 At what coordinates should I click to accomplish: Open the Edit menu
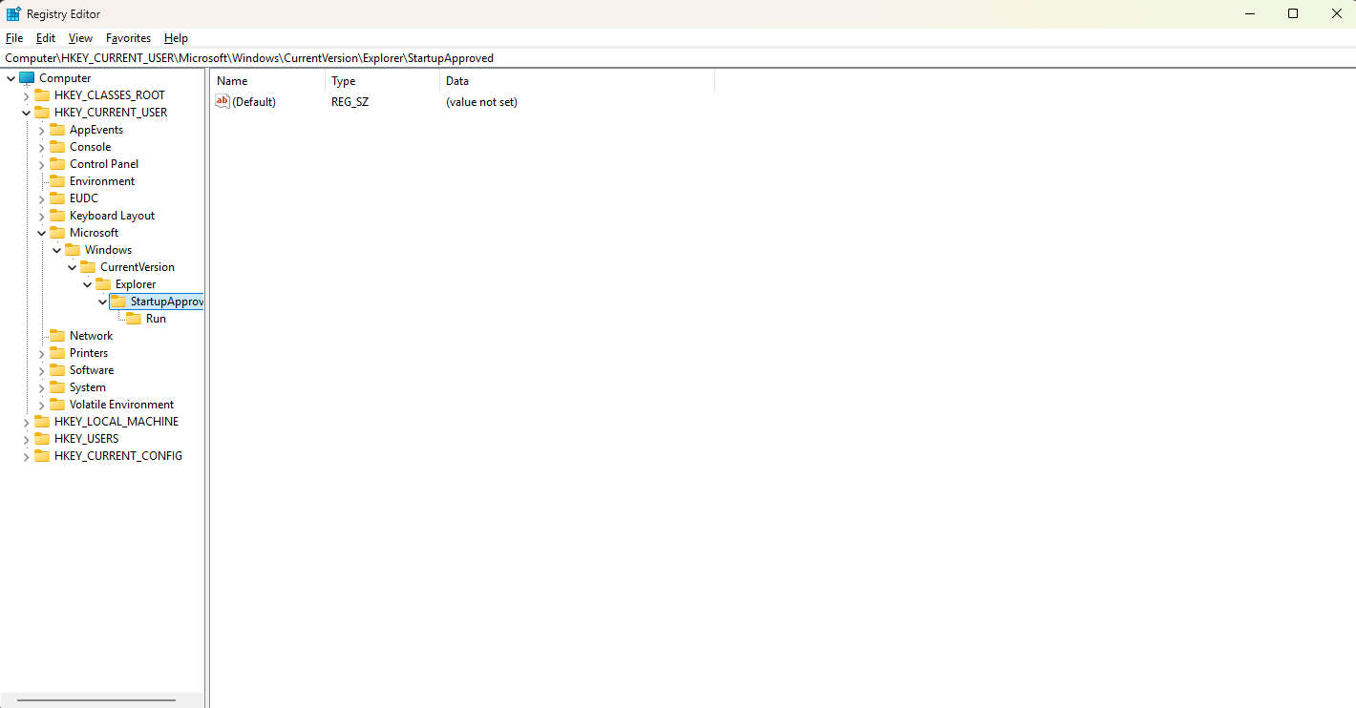point(44,38)
